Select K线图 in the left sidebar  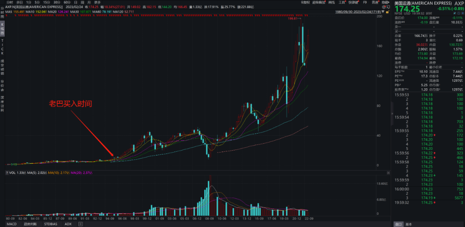[x=3, y=30]
